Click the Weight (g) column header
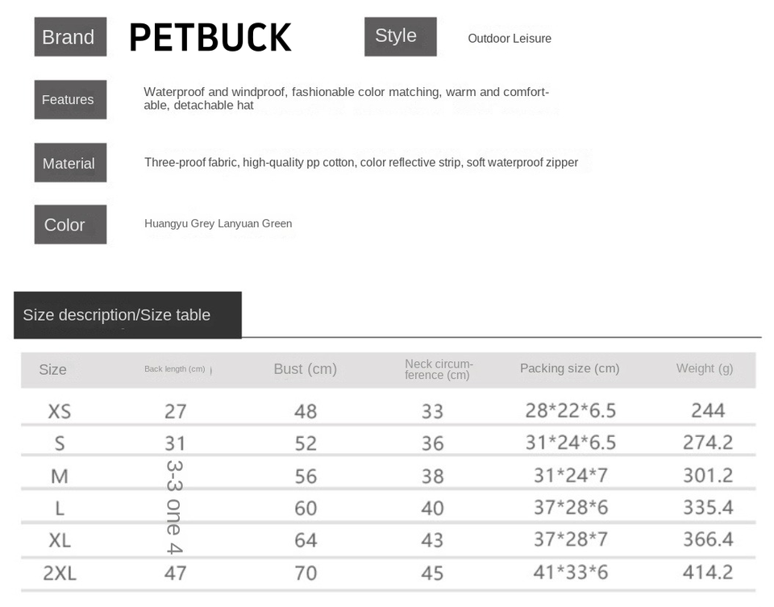The width and height of the screenshot is (774, 607). pyautogui.click(x=705, y=368)
